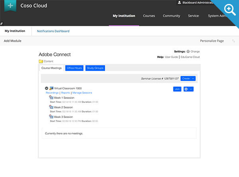Open the Reports link
Screen dimensions: 239x177
pyautogui.click(x=65, y=93)
